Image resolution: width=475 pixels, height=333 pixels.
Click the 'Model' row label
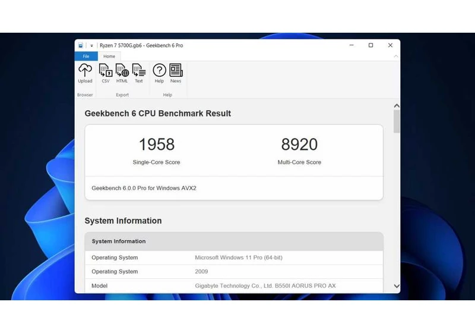coord(99,285)
